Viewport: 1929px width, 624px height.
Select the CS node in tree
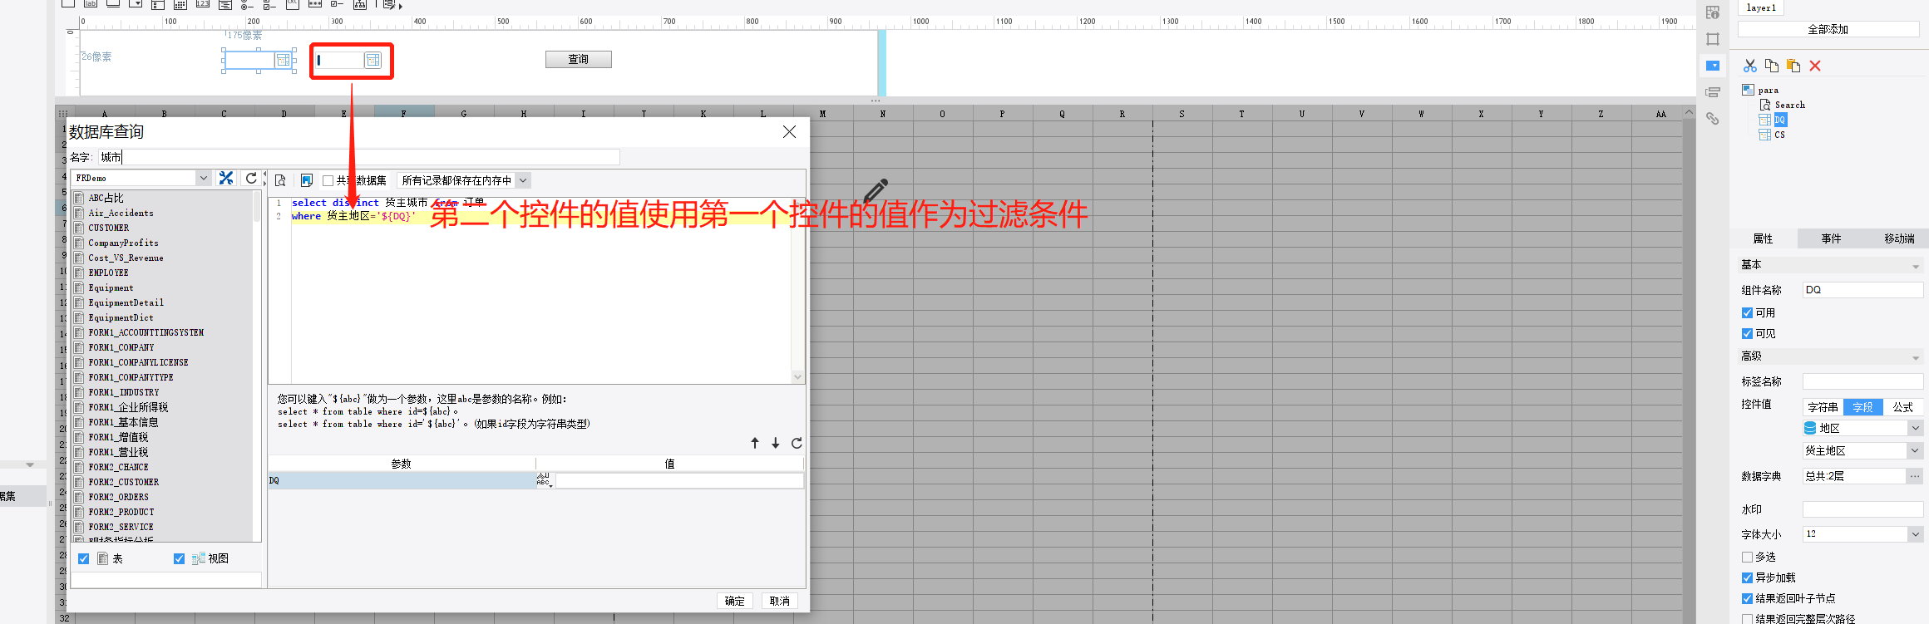(1780, 135)
